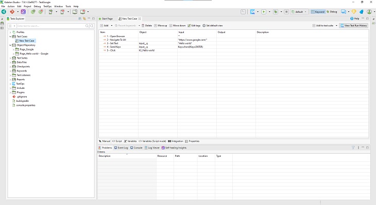
Task: Toggle link with editor in Tests Explorer
Action: tap(84, 18)
